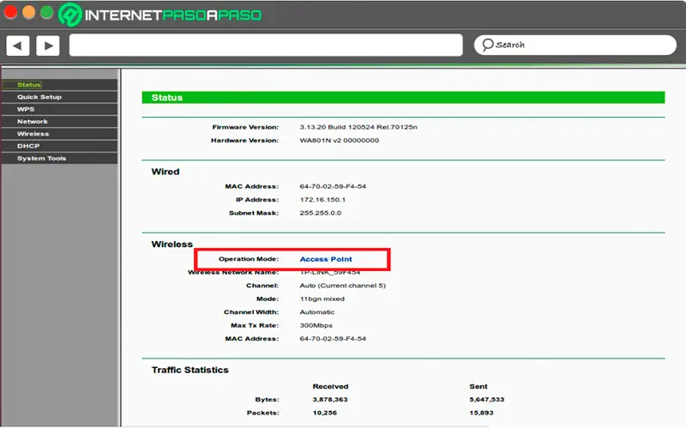Select firmware version 3.13.20 Build text
This screenshot has height=429, width=686.
pos(358,127)
